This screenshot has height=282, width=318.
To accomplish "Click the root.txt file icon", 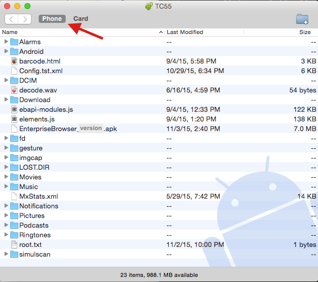I will coord(14,244).
